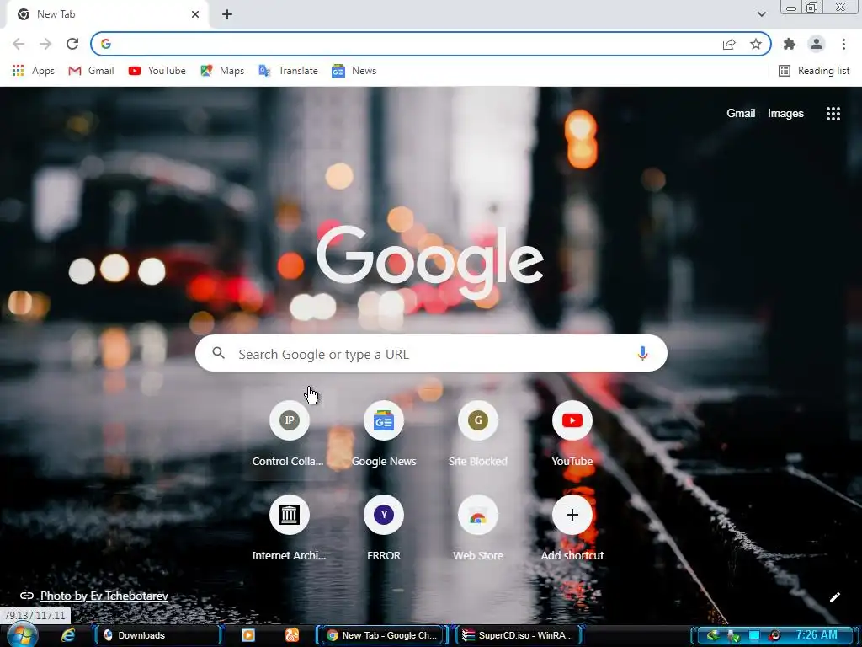Image resolution: width=862 pixels, height=647 pixels.
Task: Start voice search with the microphone icon
Action: click(642, 354)
